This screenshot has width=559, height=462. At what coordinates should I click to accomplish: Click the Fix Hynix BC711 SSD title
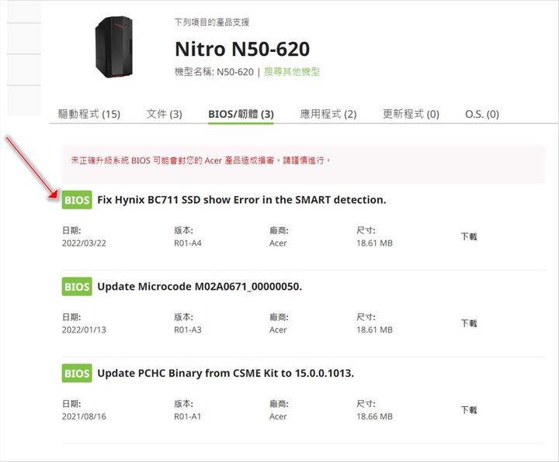241,200
